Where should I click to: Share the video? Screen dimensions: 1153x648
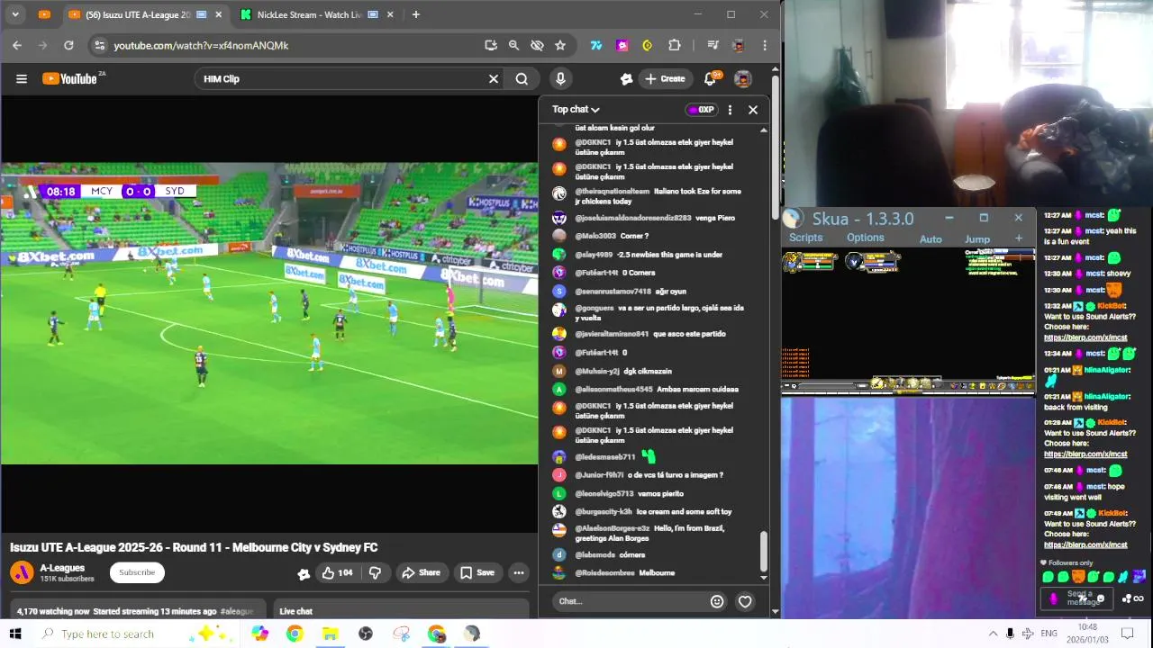pyautogui.click(x=421, y=572)
